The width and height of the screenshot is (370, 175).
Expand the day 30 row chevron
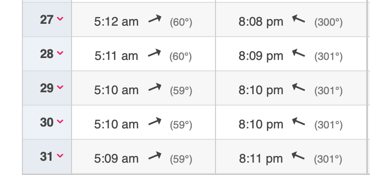point(60,121)
